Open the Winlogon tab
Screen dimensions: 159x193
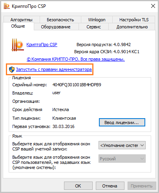pyautogui.click(x=97, y=20)
